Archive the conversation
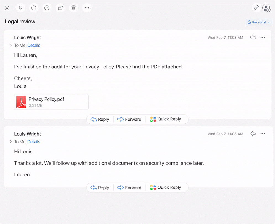 click(x=60, y=8)
